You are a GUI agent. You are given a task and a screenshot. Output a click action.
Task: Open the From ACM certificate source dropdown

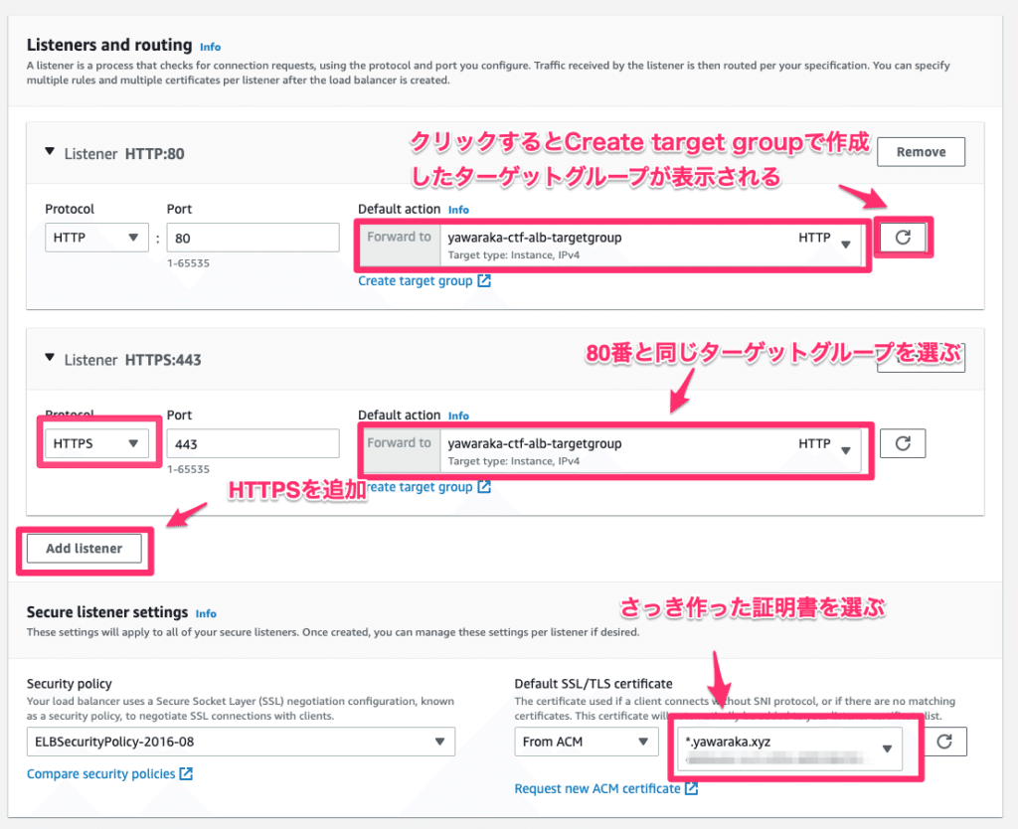586,741
